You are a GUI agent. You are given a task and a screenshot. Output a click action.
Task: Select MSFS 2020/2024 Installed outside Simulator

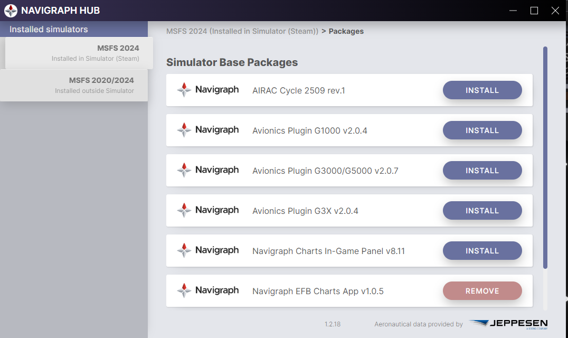pyautogui.click(x=74, y=85)
